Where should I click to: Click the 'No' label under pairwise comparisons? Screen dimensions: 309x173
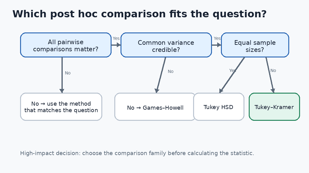pos(68,73)
